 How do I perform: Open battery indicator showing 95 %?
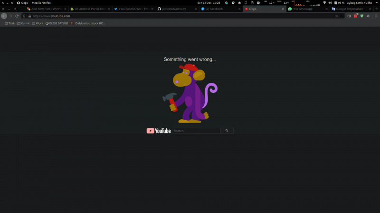(339, 3)
